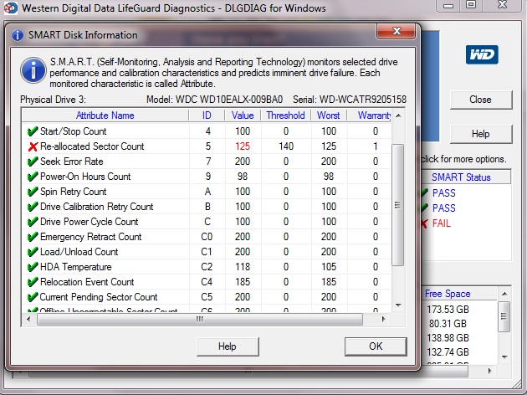Image resolution: width=527 pixels, height=395 pixels.
Task: Click the red X icon beside FAIL status
Action: coord(425,223)
